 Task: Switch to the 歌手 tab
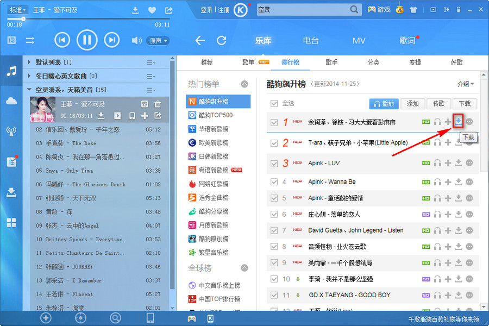(x=331, y=62)
